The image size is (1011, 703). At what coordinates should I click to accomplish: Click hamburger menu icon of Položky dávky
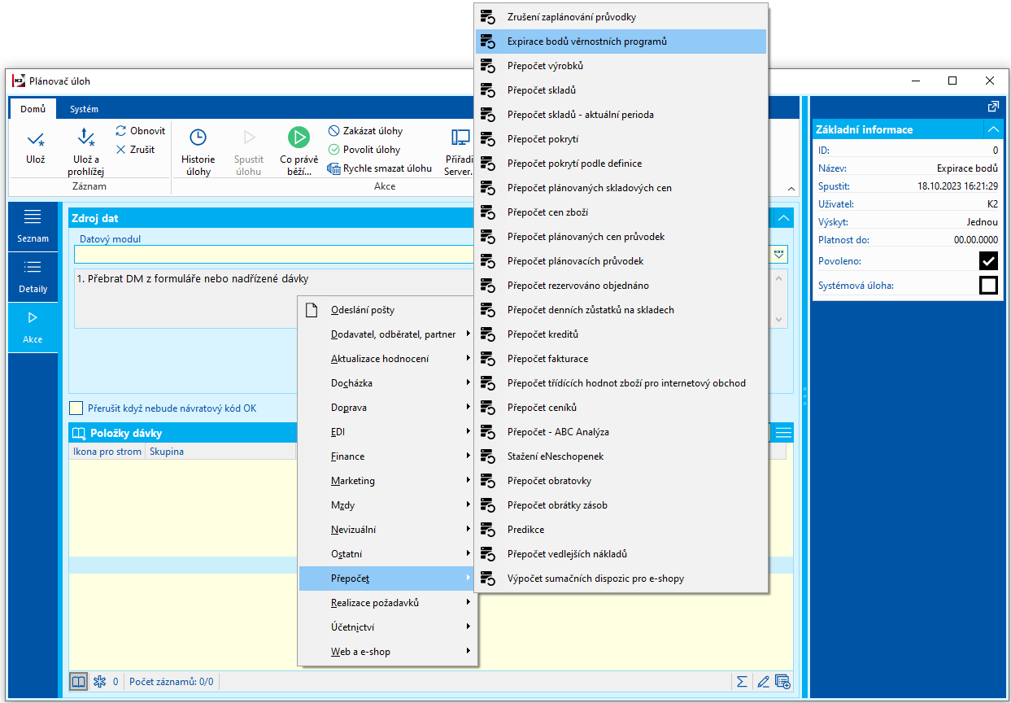click(x=783, y=433)
